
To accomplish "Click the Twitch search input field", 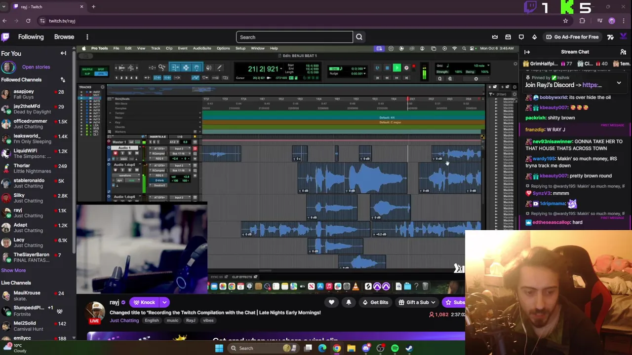I will (294, 37).
